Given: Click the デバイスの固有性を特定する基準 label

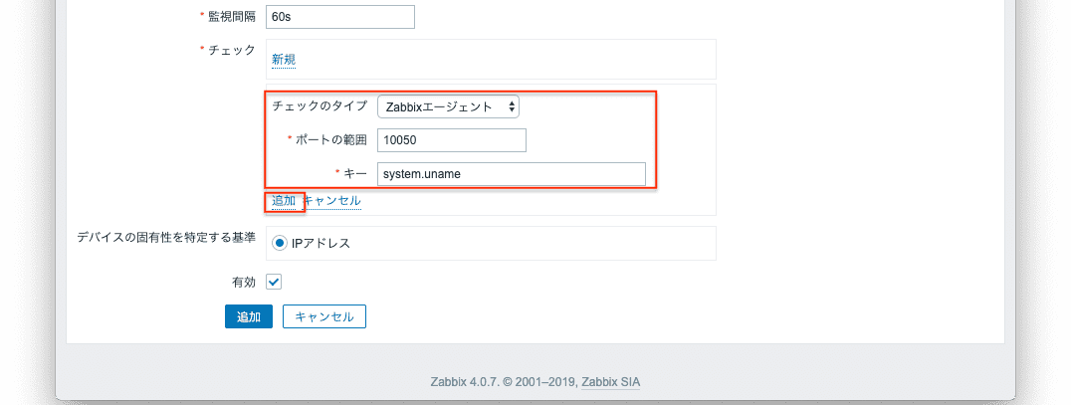Looking at the screenshot, I should coord(166,238).
